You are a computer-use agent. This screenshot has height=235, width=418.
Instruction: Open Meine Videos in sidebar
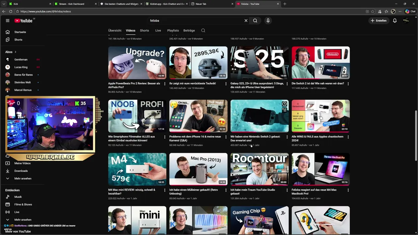click(x=23, y=163)
